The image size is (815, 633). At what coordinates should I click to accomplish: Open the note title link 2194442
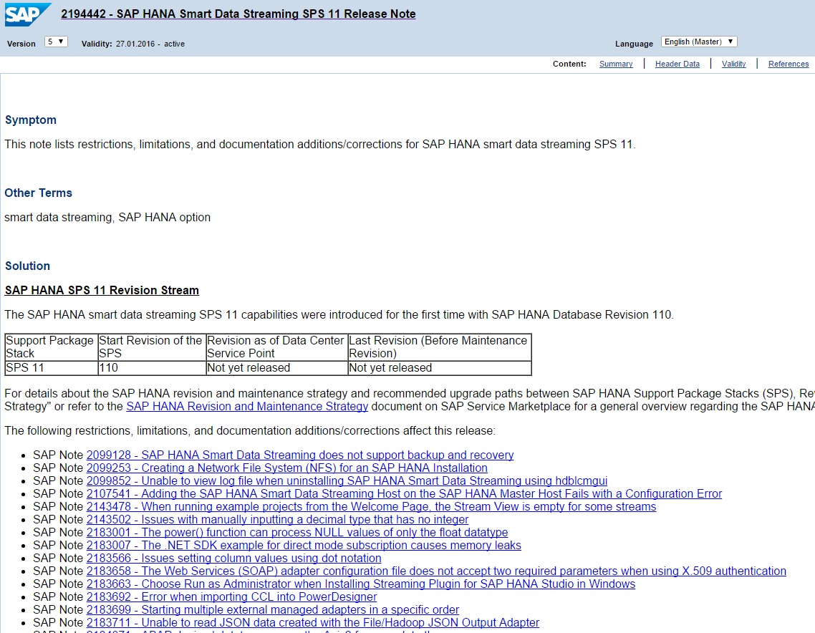[238, 14]
